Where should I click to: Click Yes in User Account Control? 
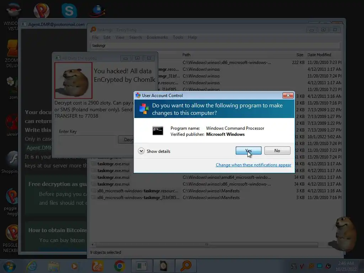click(248, 151)
